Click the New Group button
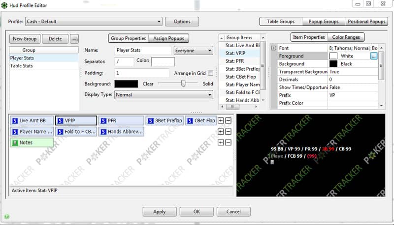Image resolution: width=394 pixels, height=225 pixels. pos(25,39)
